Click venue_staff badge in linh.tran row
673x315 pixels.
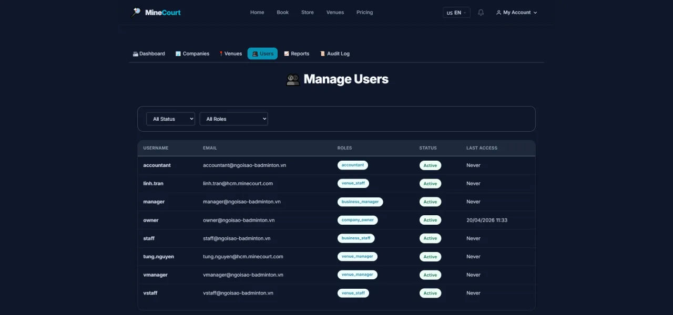coord(353,183)
